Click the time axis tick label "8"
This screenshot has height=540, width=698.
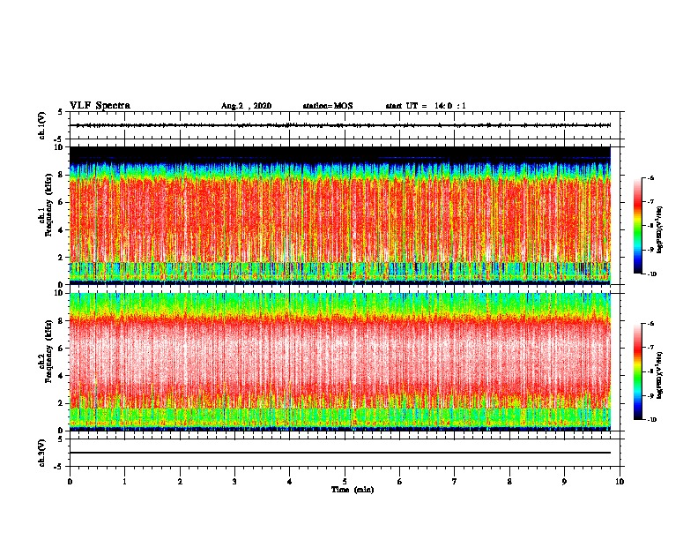pyautogui.click(x=509, y=482)
